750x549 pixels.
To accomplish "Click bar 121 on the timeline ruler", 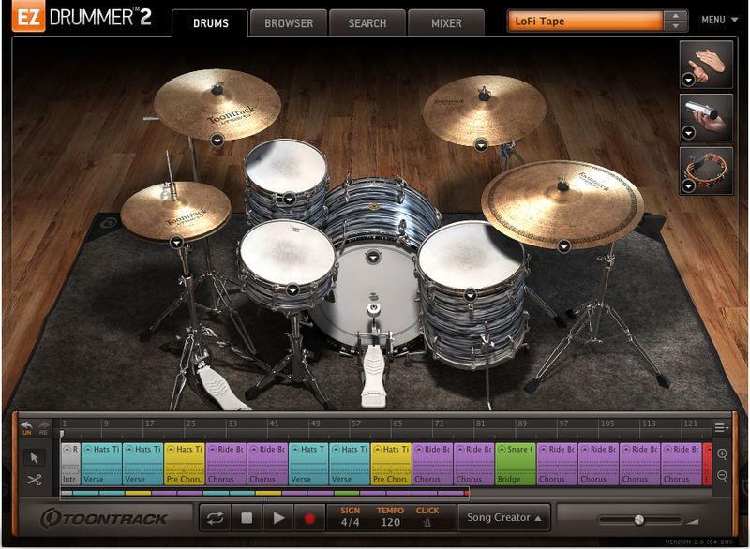I will [x=690, y=423].
